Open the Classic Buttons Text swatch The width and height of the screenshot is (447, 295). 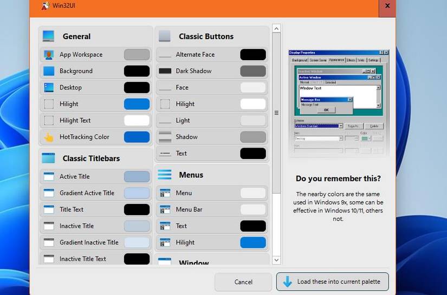(x=253, y=153)
